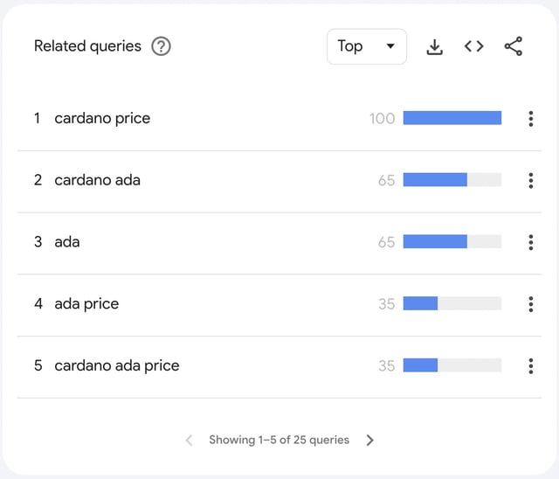Open more options for ada price
The width and height of the screenshot is (559, 479).
point(531,304)
